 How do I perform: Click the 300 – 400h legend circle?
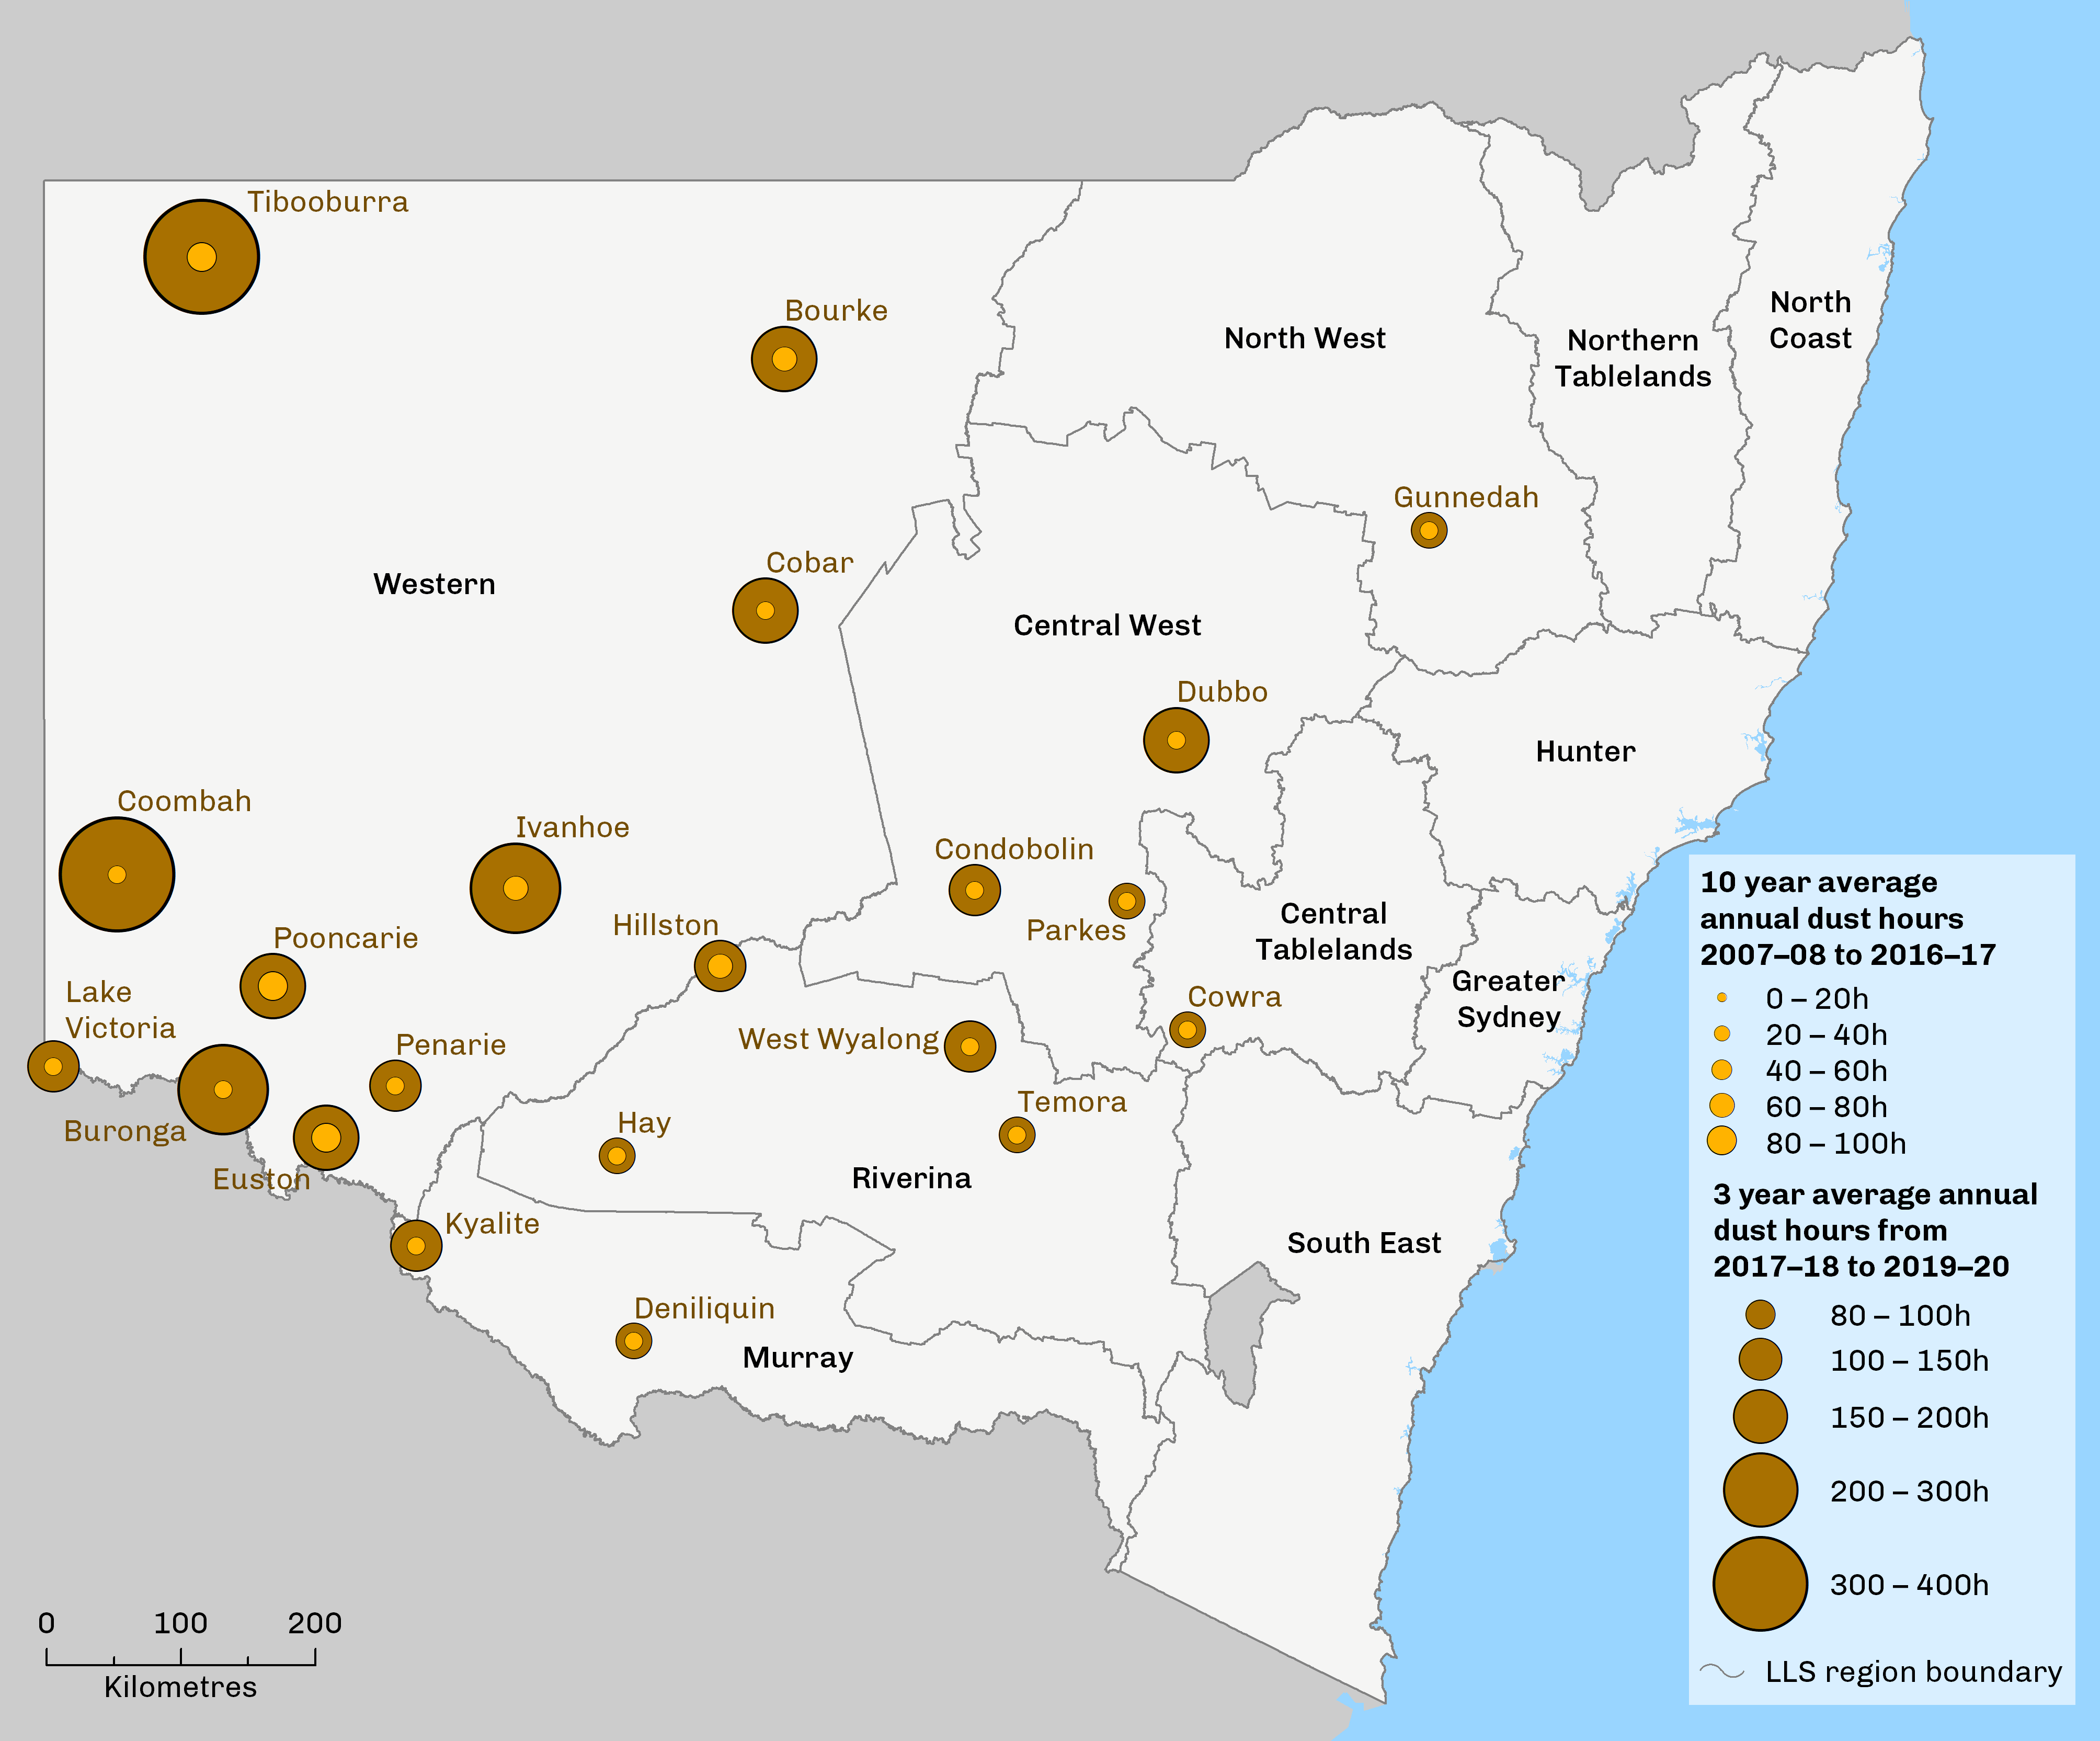pyautogui.click(x=1760, y=1584)
